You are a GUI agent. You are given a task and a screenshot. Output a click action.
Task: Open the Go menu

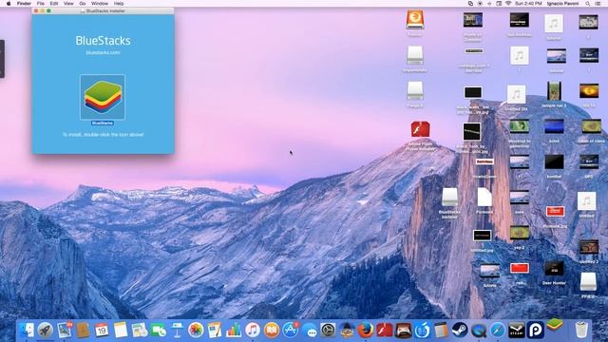pyautogui.click(x=83, y=4)
